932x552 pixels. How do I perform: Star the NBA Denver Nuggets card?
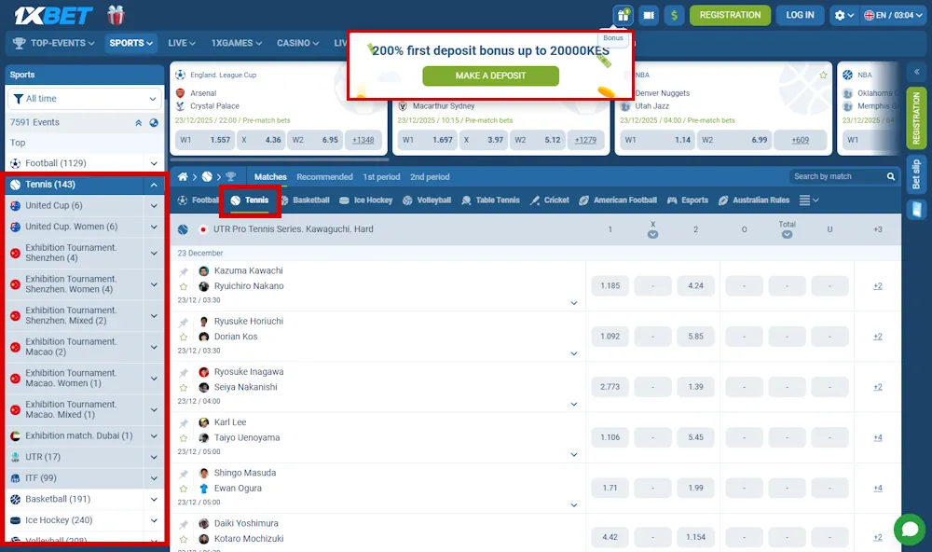pyautogui.click(x=823, y=75)
